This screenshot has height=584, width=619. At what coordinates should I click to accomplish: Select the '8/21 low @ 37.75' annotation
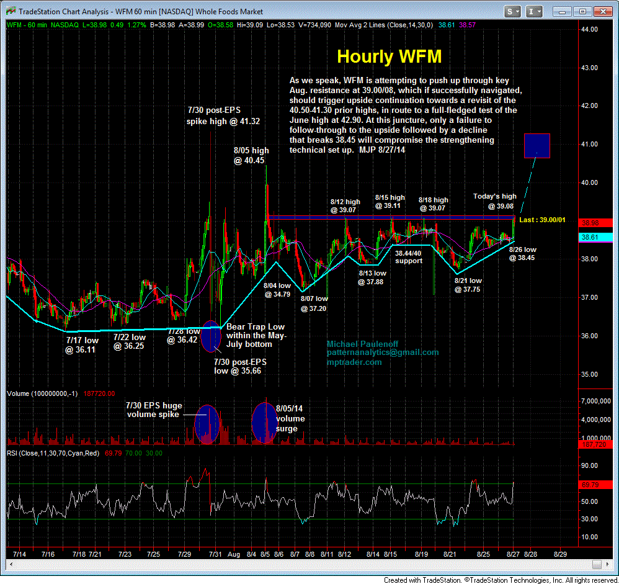[x=468, y=285]
